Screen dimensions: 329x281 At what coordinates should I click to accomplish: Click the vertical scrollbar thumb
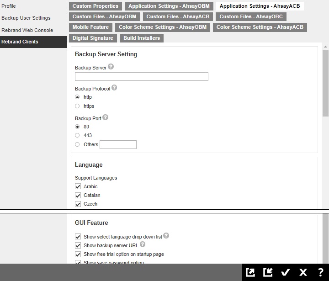[x=325, y=83]
